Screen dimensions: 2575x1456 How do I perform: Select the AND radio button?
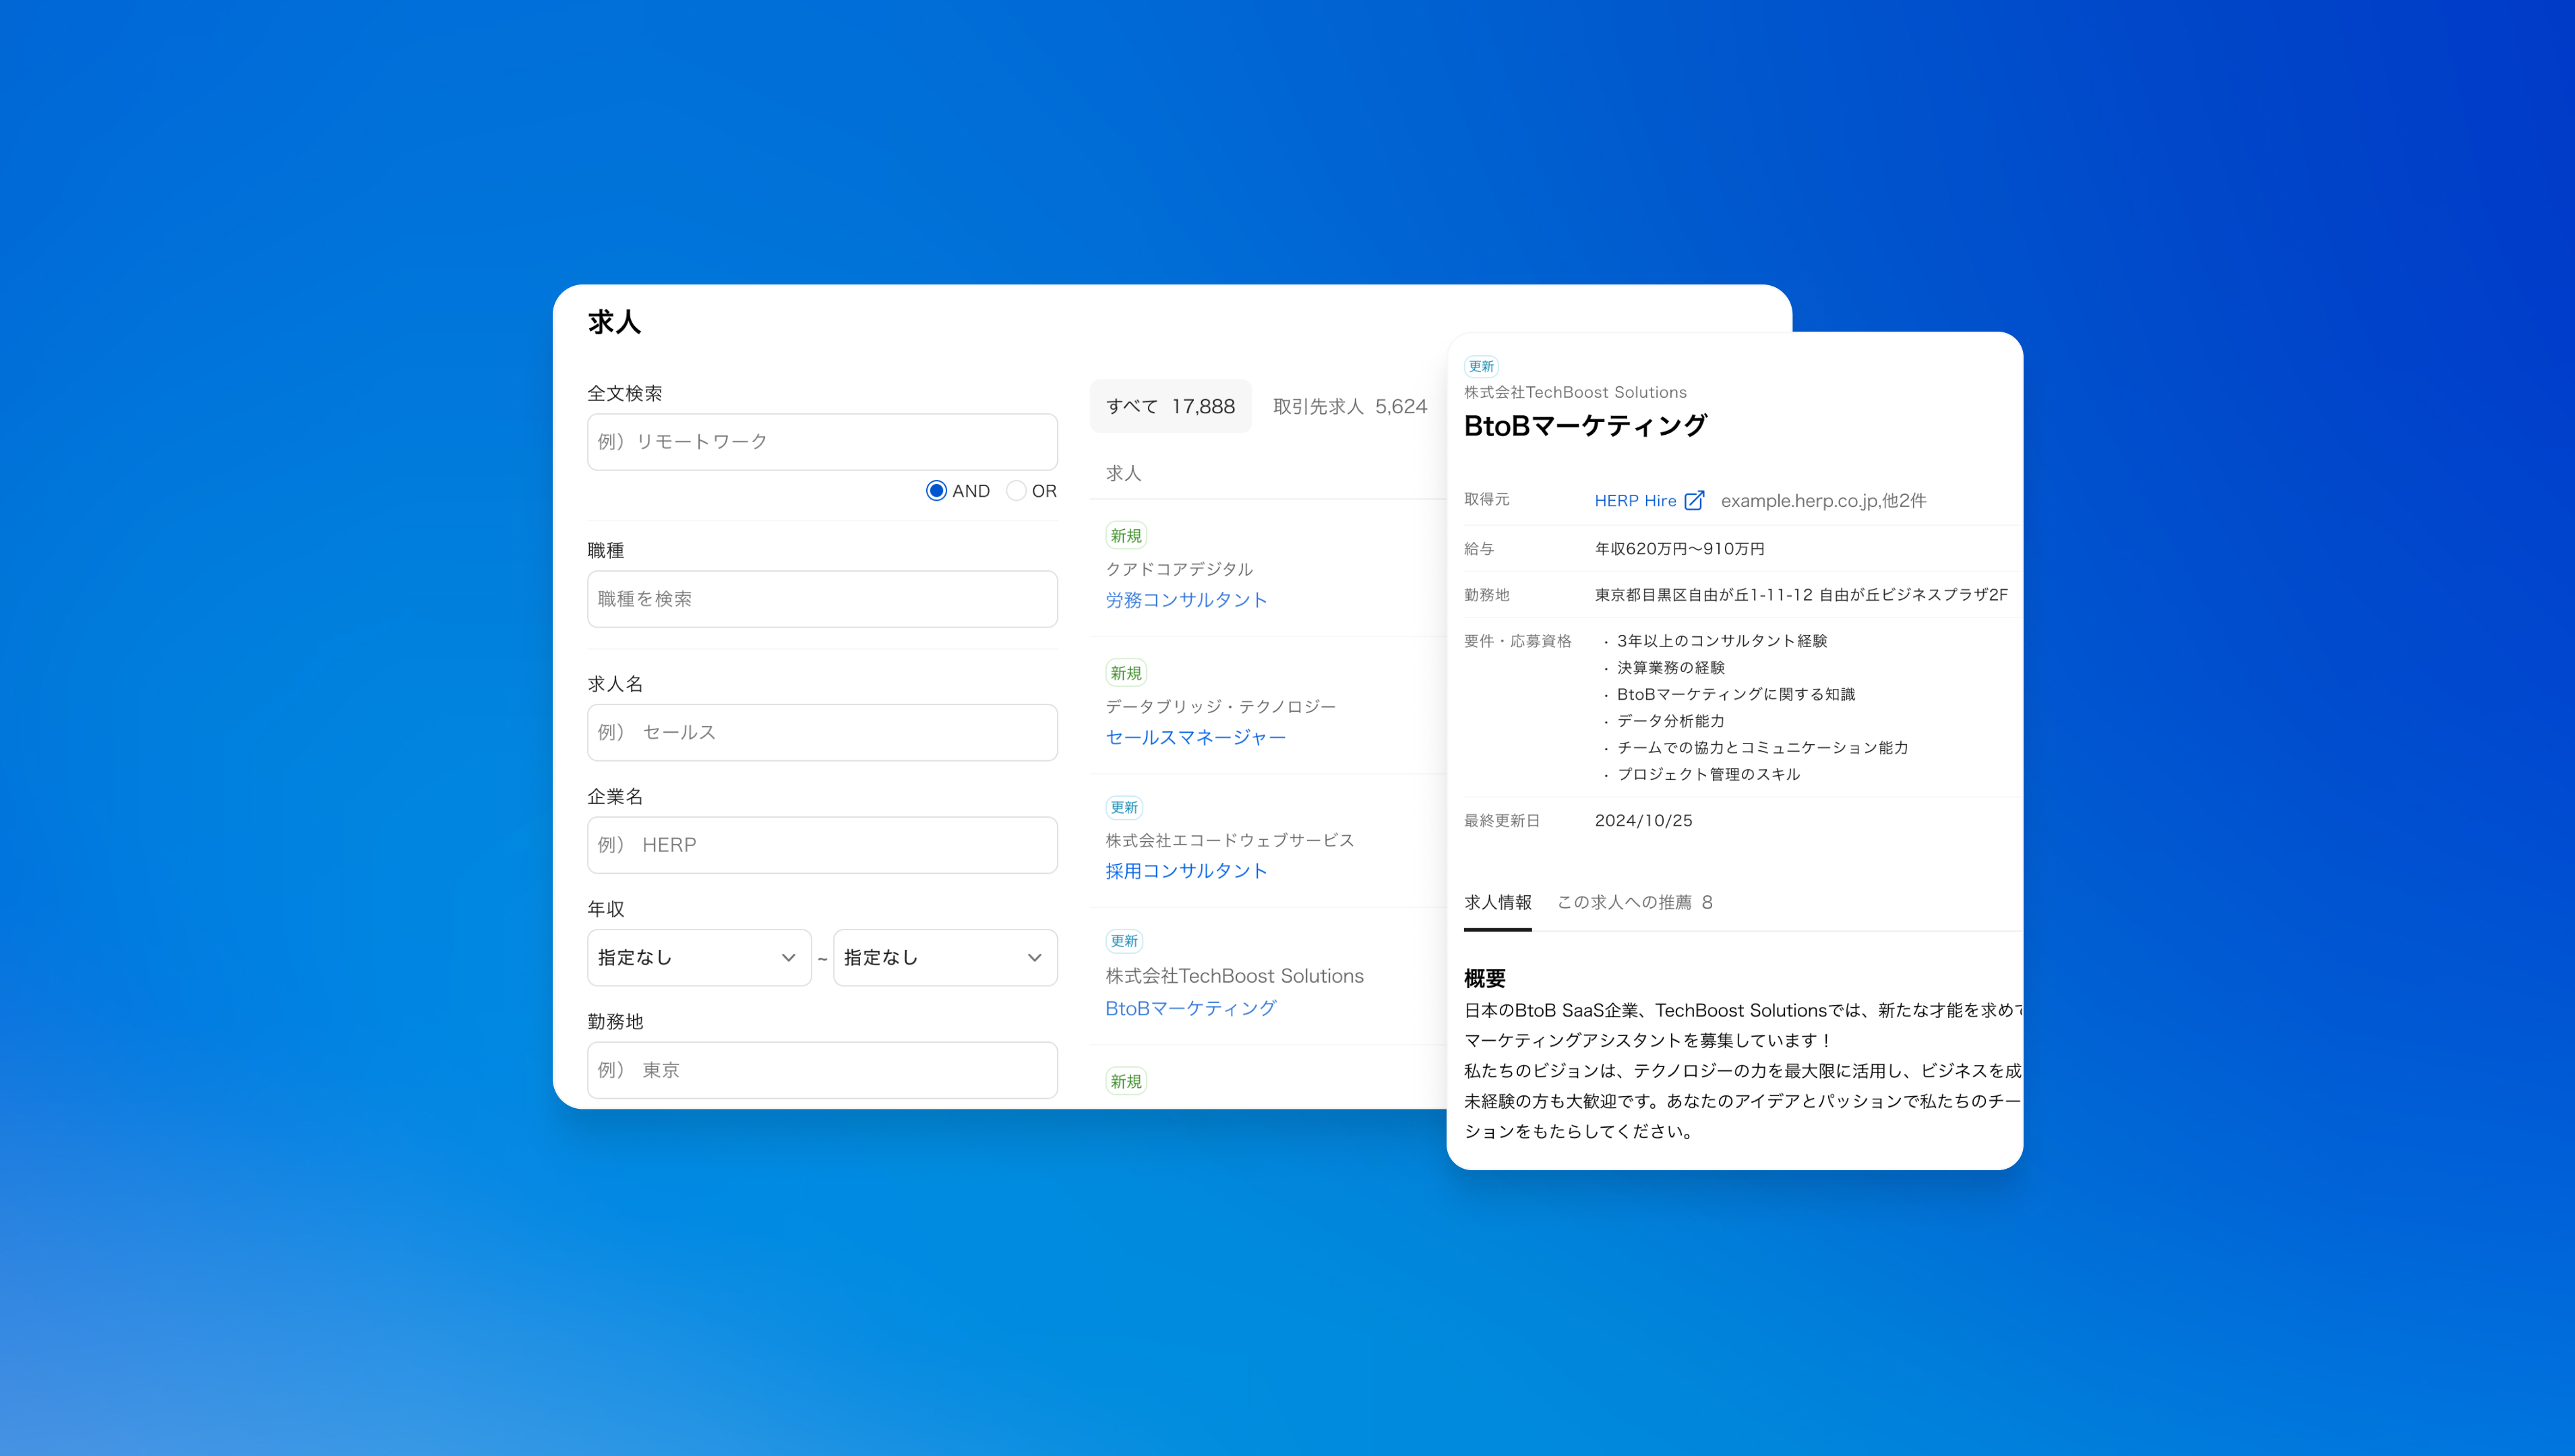pos(936,491)
